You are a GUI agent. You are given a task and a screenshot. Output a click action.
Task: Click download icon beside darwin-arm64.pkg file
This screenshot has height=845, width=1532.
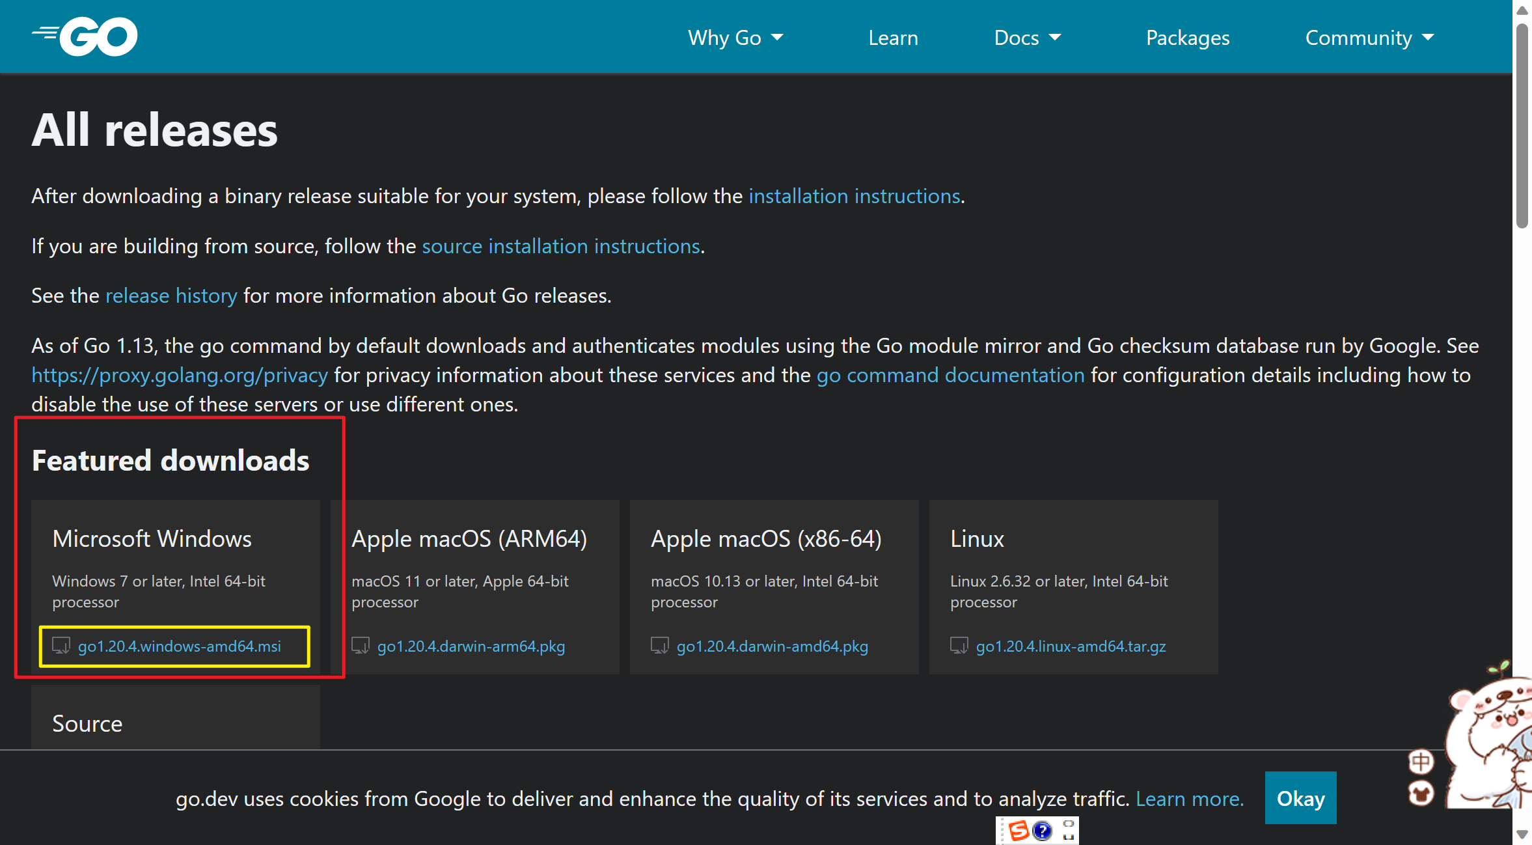[x=361, y=646]
